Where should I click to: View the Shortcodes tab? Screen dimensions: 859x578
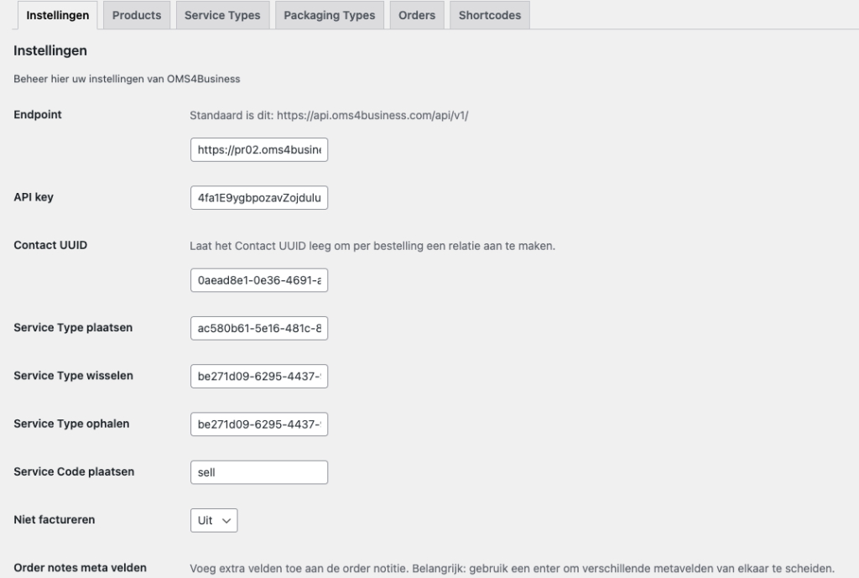(489, 15)
